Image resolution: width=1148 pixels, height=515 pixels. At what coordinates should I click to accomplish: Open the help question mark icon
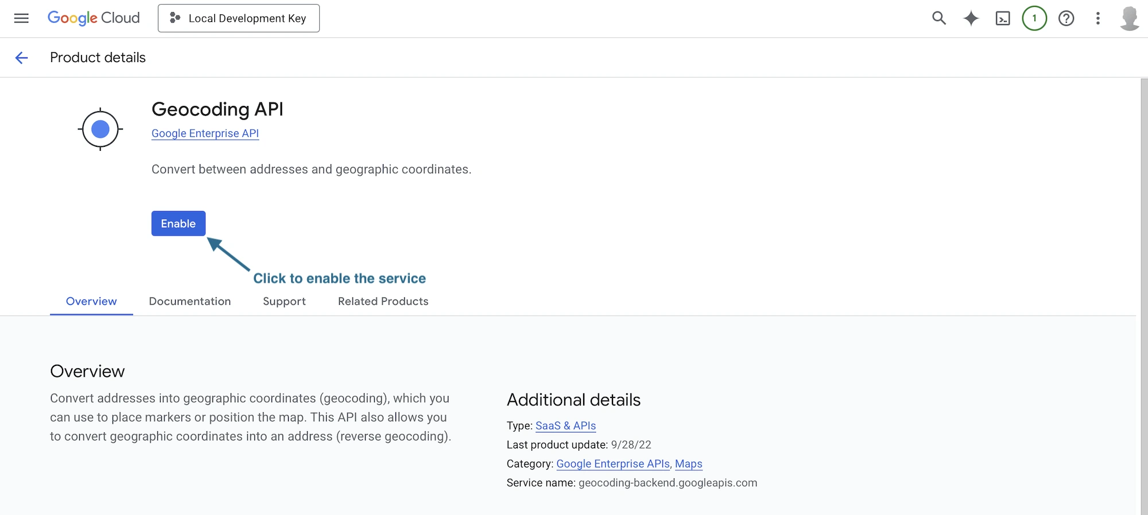tap(1066, 18)
